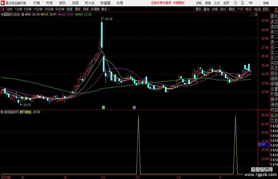Click the green 跌 marker on chart
This screenshot has width=278, height=179.
coord(104,108)
